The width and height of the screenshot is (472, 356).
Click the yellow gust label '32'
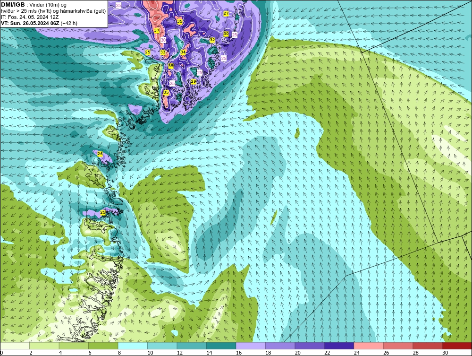212,40
